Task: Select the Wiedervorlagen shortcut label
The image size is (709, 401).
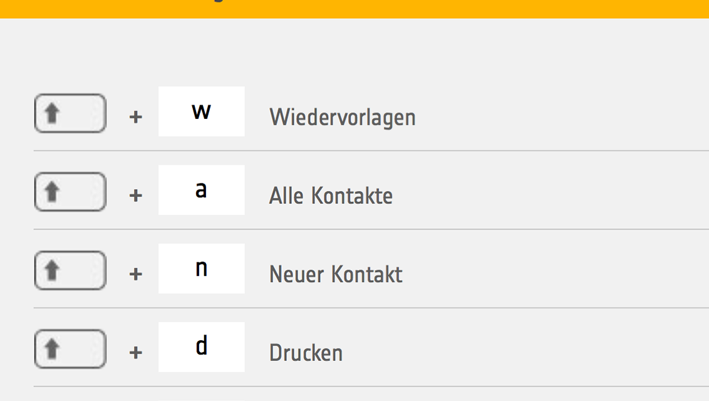Action: pyautogui.click(x=343, y=118)
